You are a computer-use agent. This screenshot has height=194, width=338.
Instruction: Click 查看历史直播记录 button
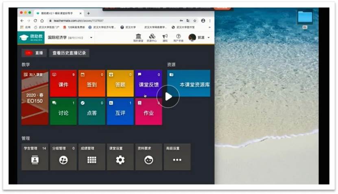(69, 53)
